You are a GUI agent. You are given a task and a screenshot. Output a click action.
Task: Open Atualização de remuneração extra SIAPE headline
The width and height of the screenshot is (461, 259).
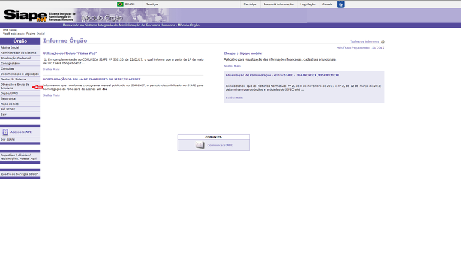click(282, 75)
